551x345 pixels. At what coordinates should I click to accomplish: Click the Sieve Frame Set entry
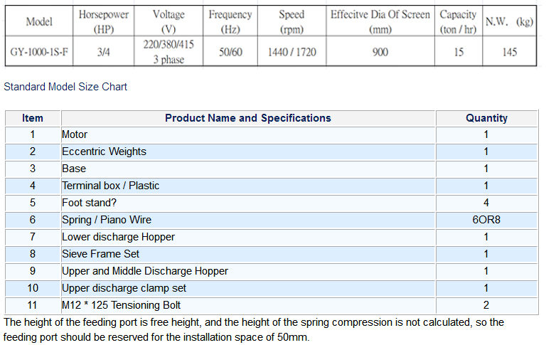click(100, 254)
